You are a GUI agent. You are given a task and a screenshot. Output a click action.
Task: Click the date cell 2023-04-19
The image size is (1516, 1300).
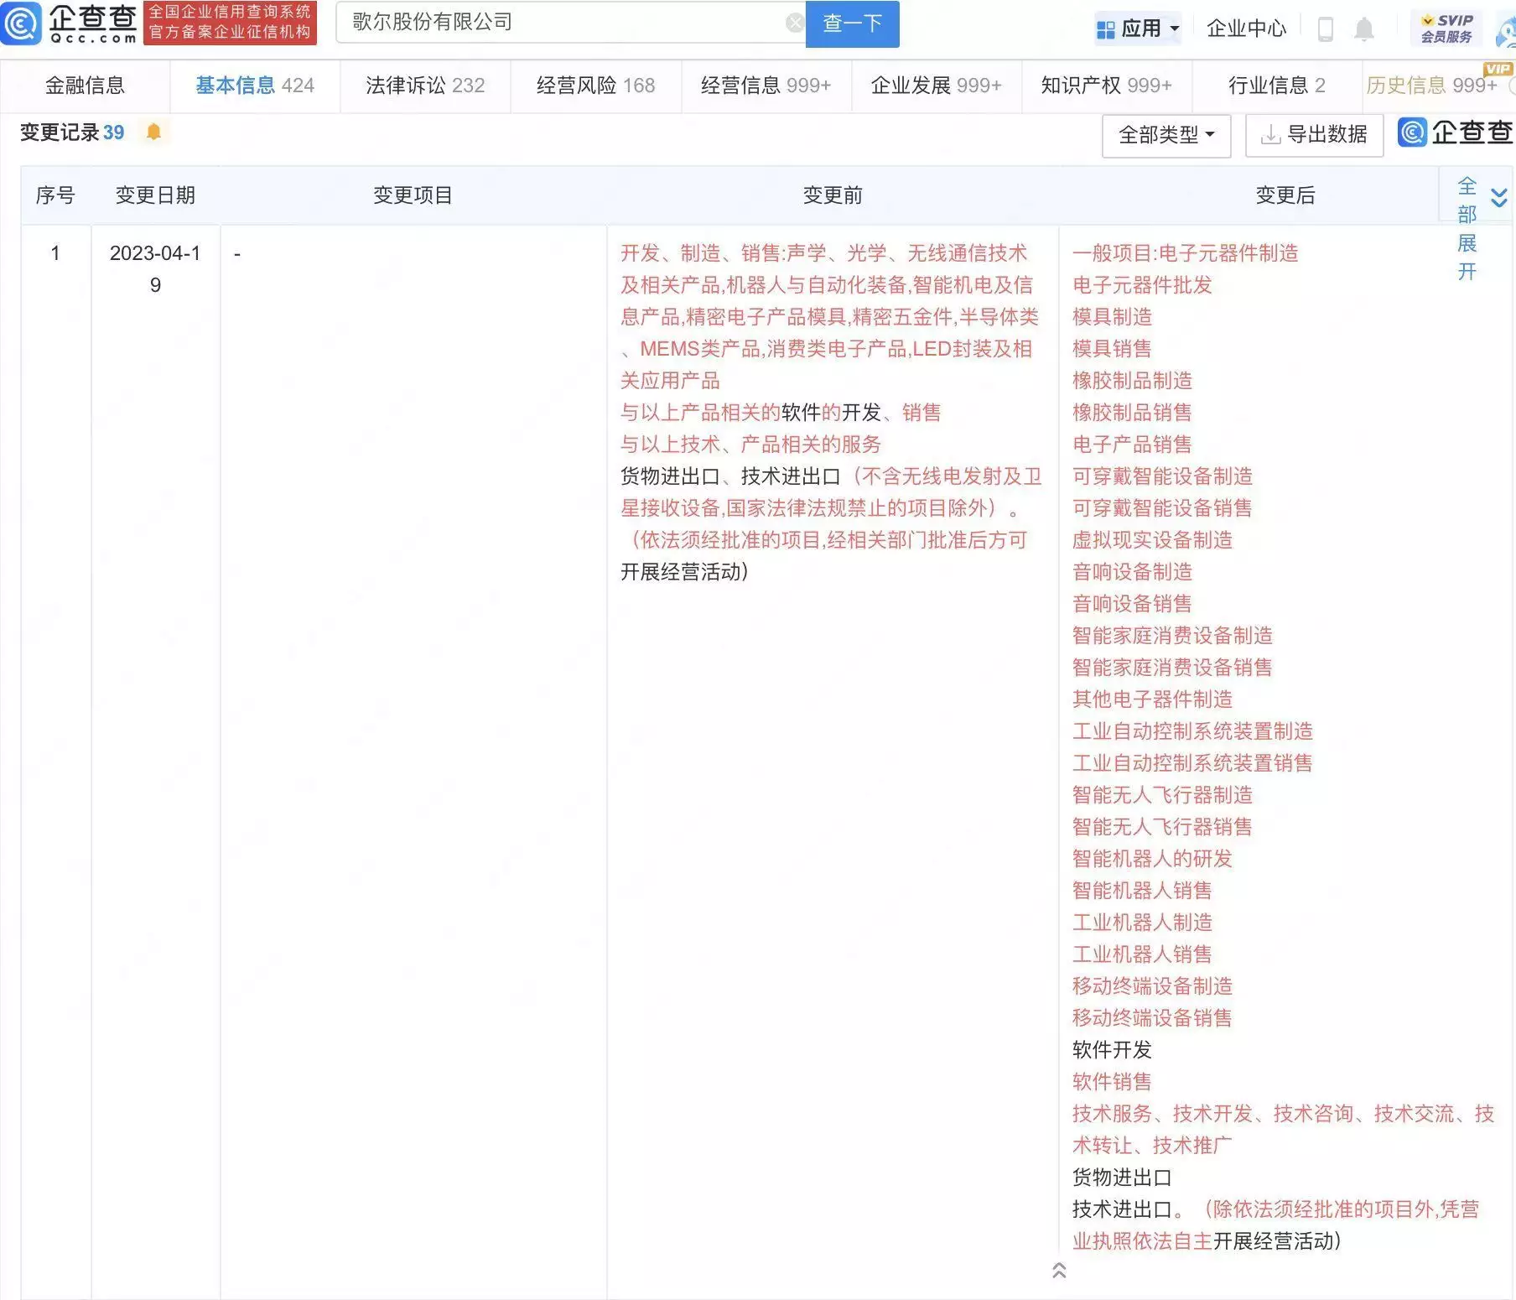[155, 269]
